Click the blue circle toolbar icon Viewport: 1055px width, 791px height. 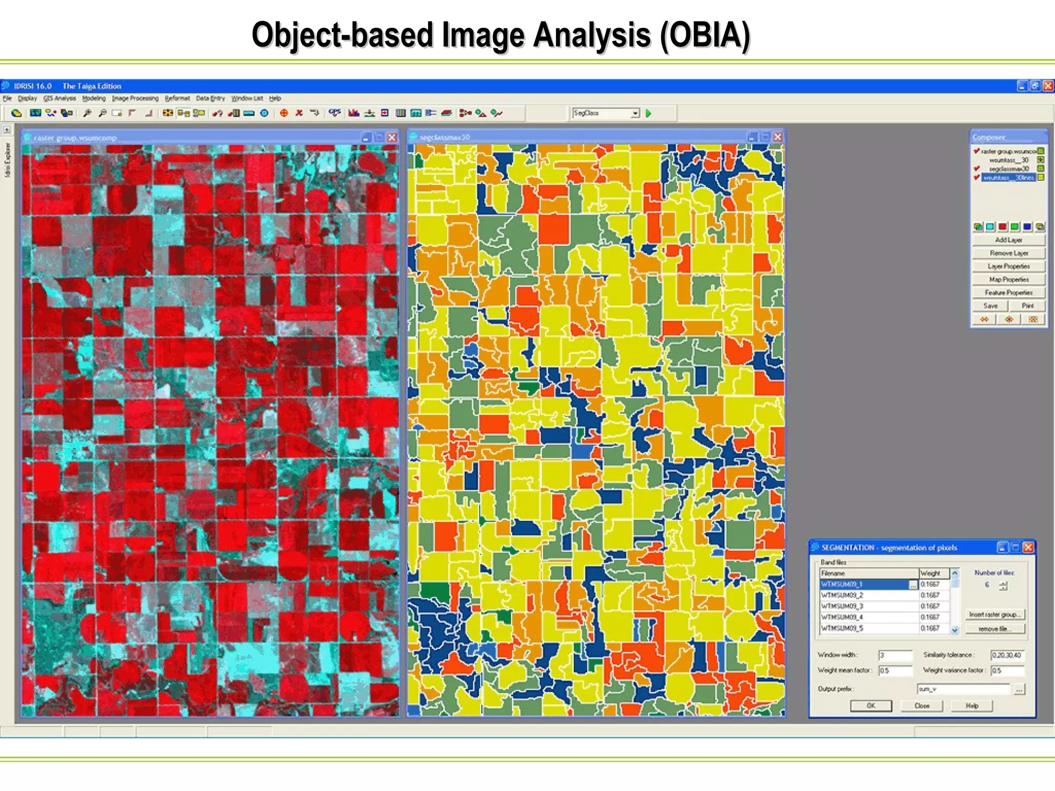point(264,113)
